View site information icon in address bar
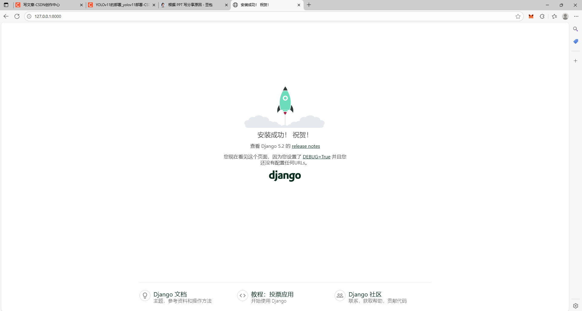Viewport: 582px width, 311px height. click(29, 16)
